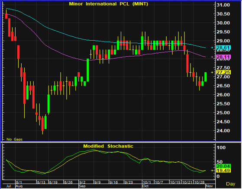Screen dimensions: 242x189
Task: Click the 25.00 price axis label
Action: pos(223,113)
